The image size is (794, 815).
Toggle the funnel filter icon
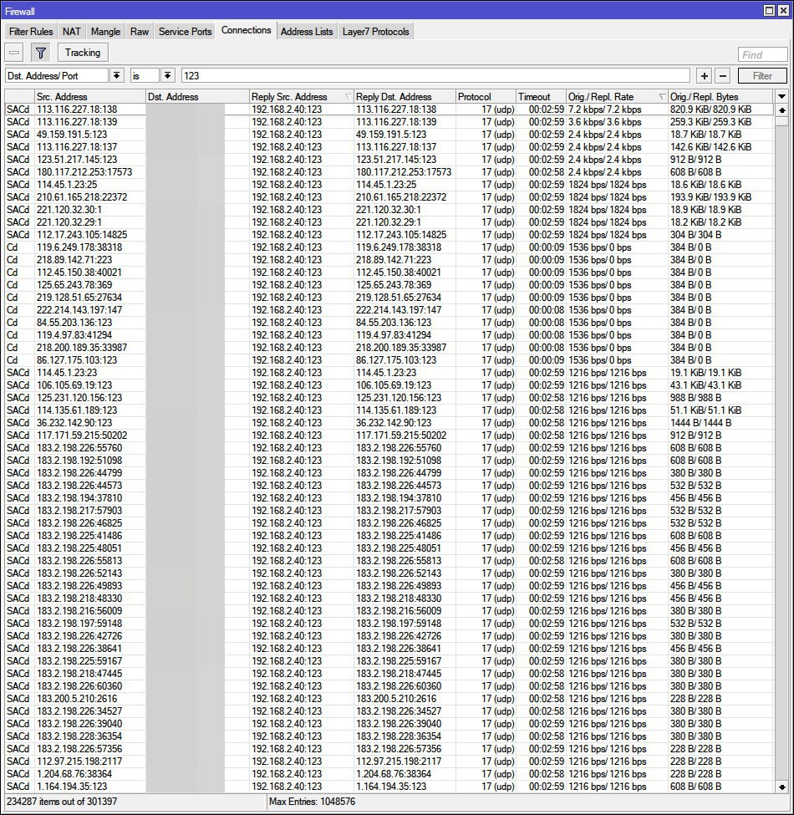(x=40, y=53)
